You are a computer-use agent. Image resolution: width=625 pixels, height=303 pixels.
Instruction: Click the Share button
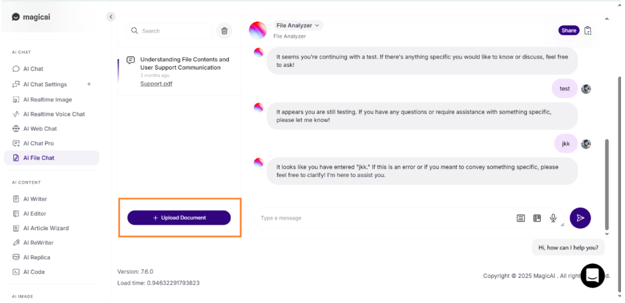569,30
